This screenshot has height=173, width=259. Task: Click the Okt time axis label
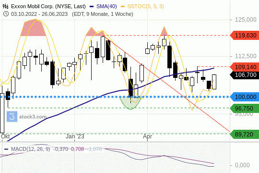[5, 136]
